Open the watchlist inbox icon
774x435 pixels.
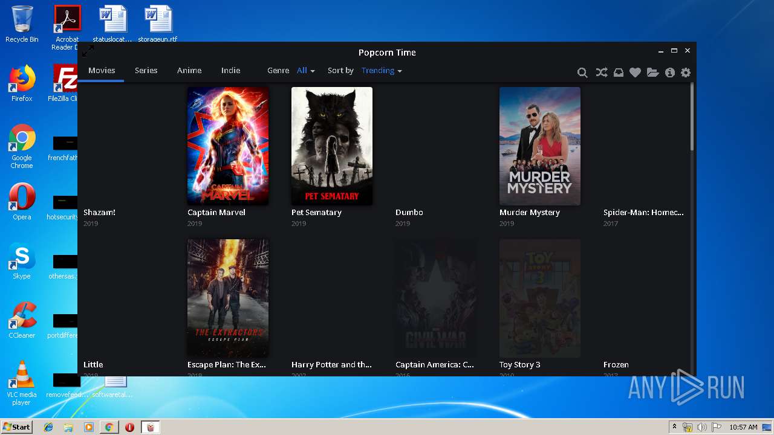[618, 72]
